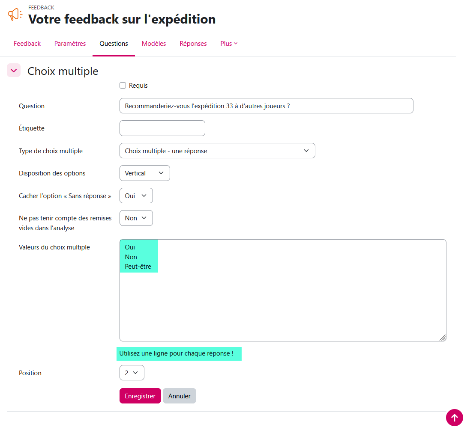Open the Modèles tab

click(x=154, y=44)
